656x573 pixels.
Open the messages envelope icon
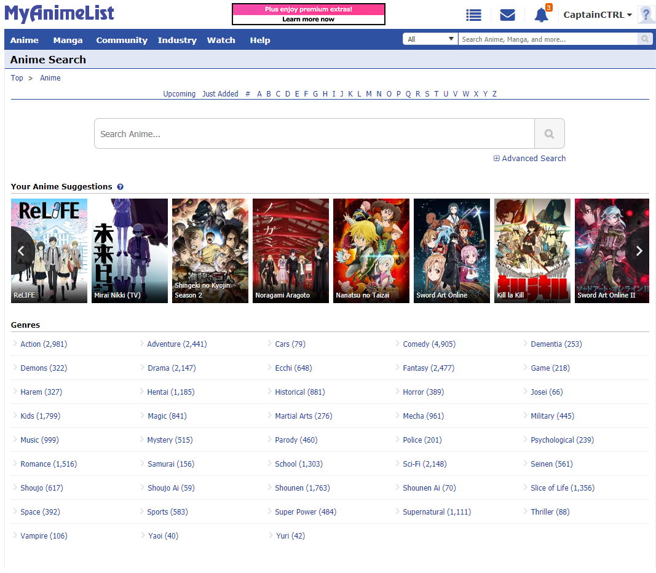[x=507, y=15]
